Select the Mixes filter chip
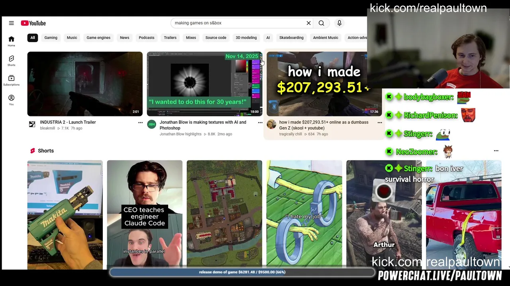This screenshot has height=286, width=510. [x=191, y=38]
